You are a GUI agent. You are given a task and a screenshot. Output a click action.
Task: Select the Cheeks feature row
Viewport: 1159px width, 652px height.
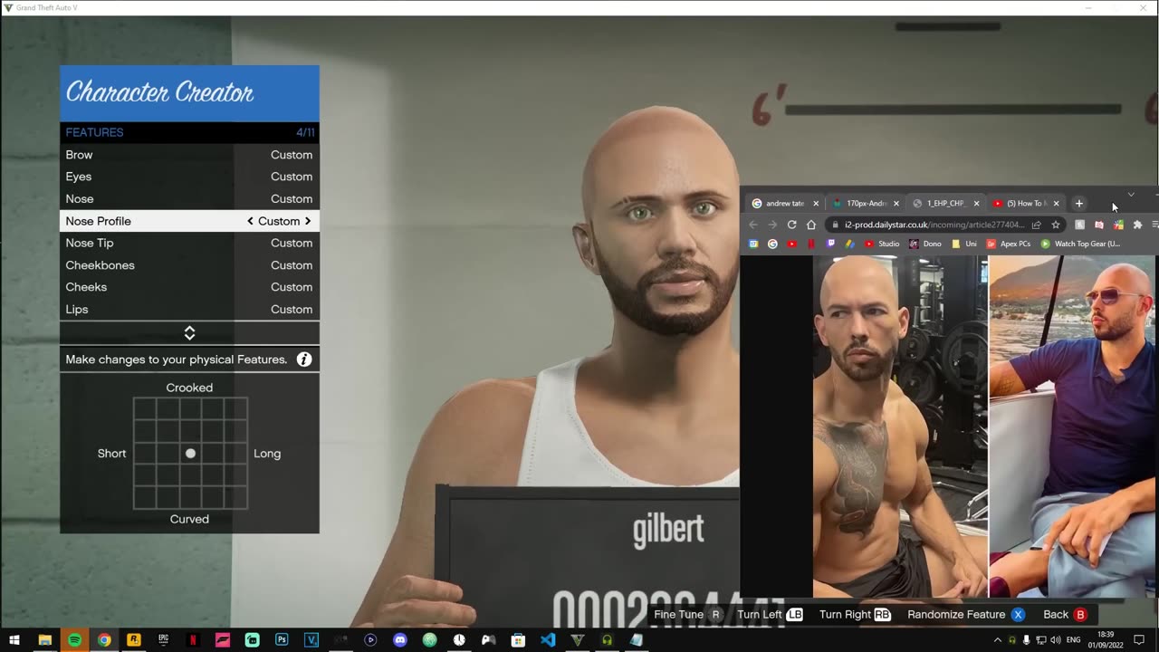point(189,287)
